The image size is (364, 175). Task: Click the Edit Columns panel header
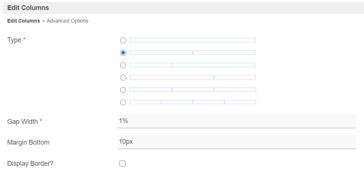(28, 7)
